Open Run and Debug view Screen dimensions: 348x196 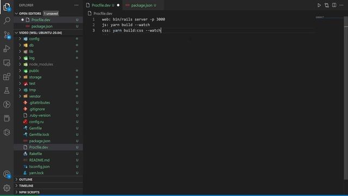pyautogui.click(x=7, y=48)
